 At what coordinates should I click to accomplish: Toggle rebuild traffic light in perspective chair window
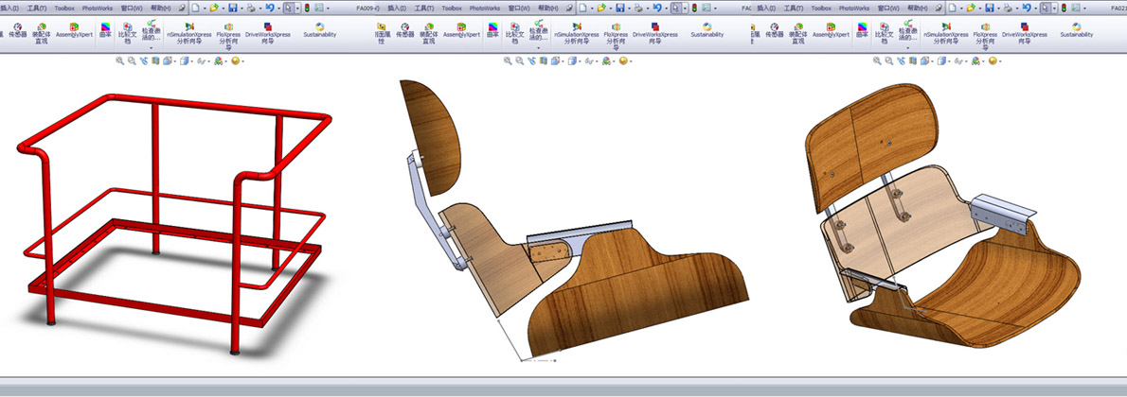click(1064, 8)
